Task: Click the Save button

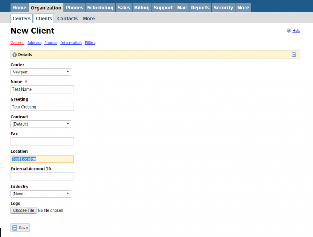Action: click(20, 228)
